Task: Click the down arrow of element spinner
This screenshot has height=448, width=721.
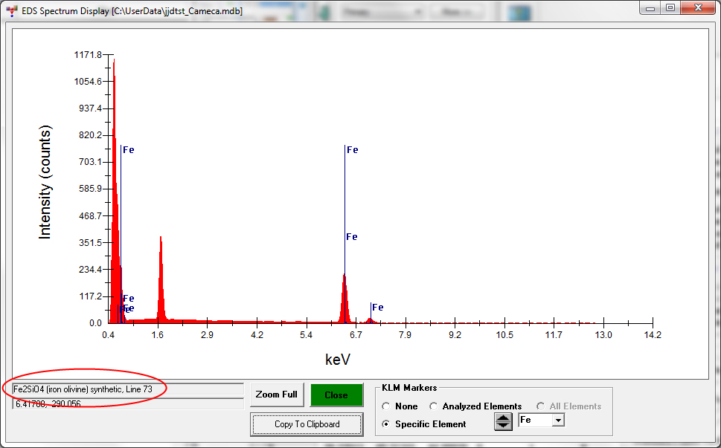Action: tap(504, 426)
